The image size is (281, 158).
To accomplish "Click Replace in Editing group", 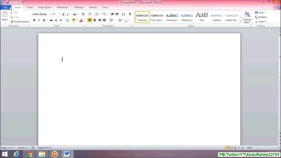I will click(x=261, y=17).
